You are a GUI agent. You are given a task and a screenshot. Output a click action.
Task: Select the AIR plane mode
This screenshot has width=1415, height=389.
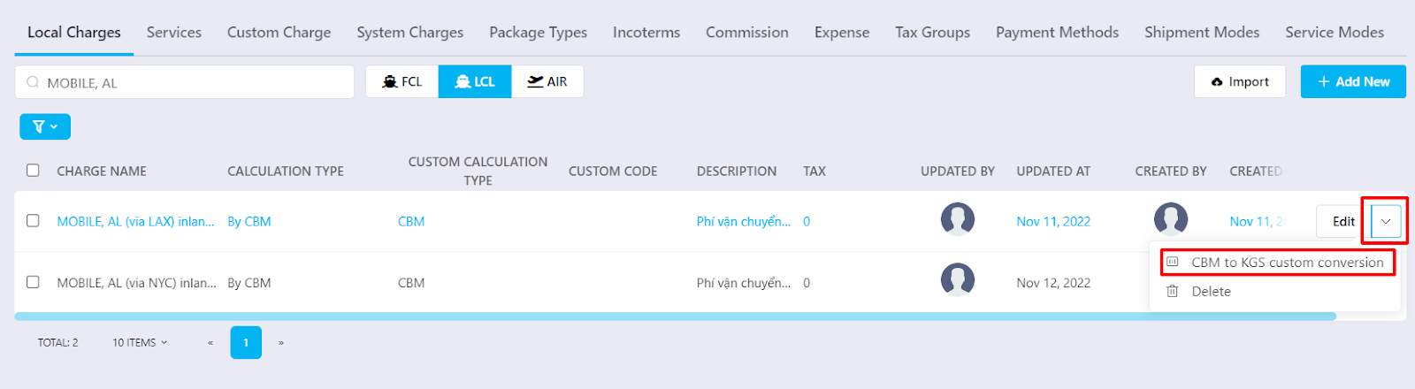(547, 81)
